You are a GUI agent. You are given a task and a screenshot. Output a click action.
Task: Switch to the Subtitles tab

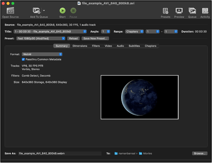click(x=134, y=46)
